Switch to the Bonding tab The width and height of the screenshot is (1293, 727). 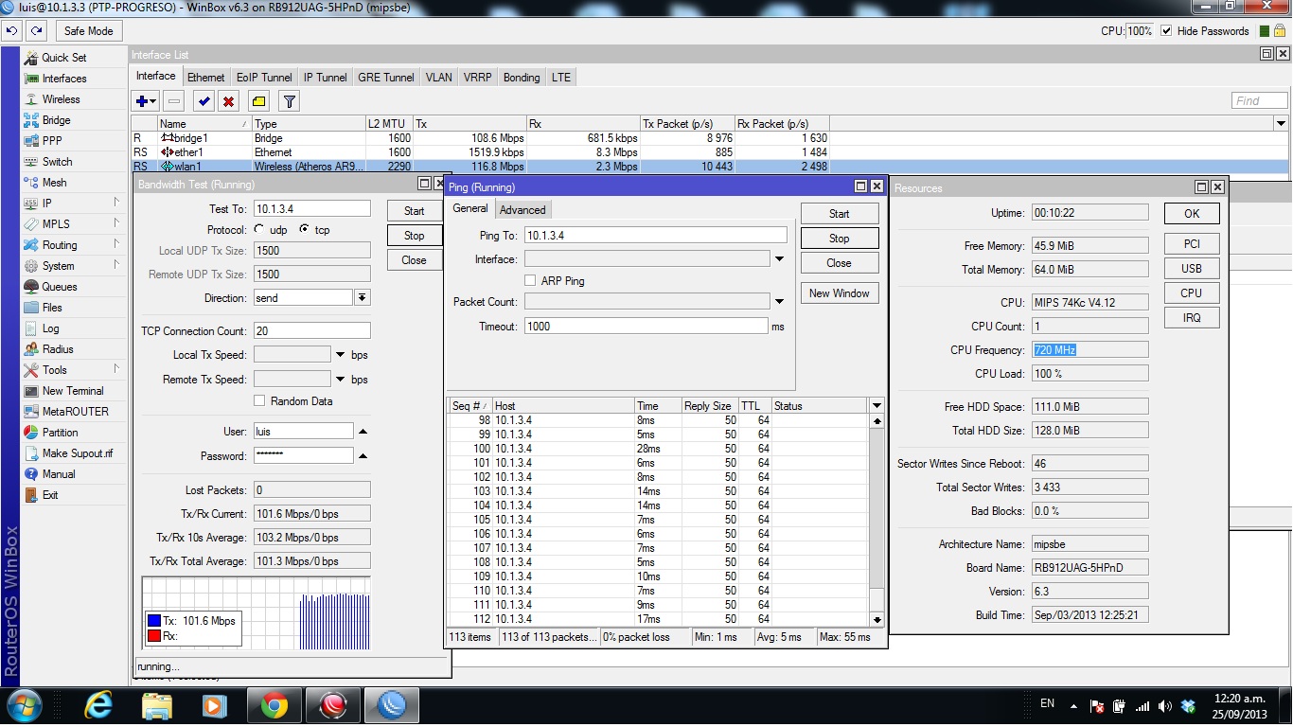[522, 78]
